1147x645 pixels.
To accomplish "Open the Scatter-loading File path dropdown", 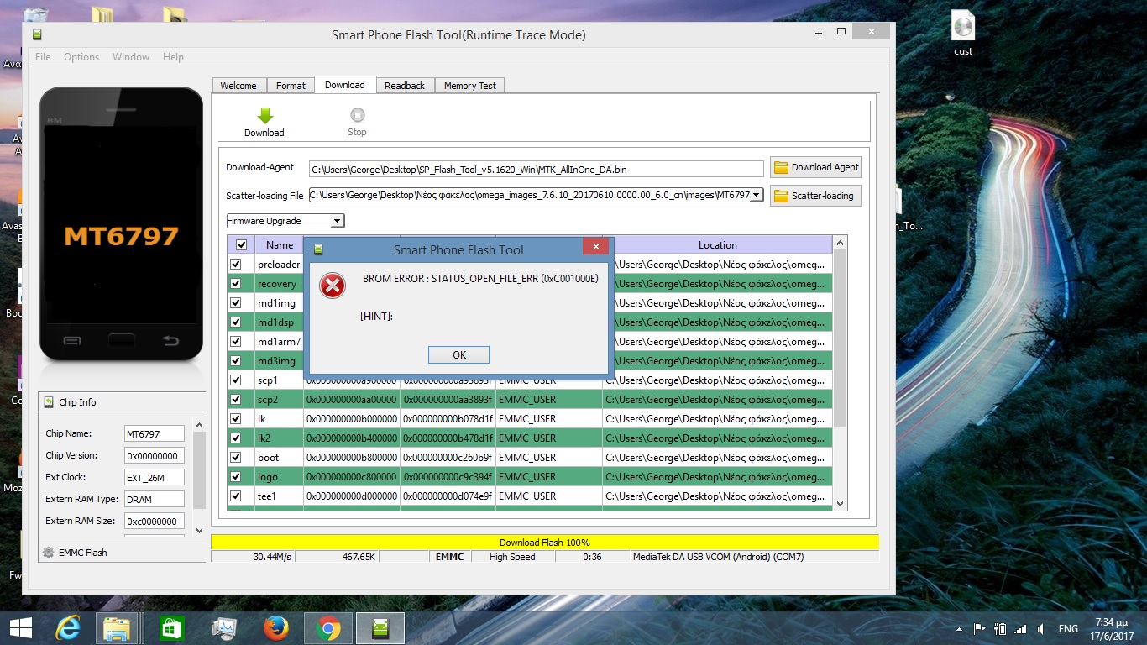I will point(756,196).
